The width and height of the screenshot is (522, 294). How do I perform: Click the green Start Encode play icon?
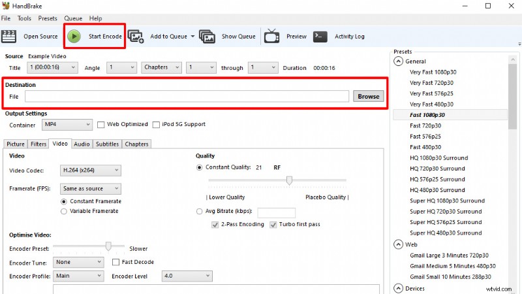74,36
